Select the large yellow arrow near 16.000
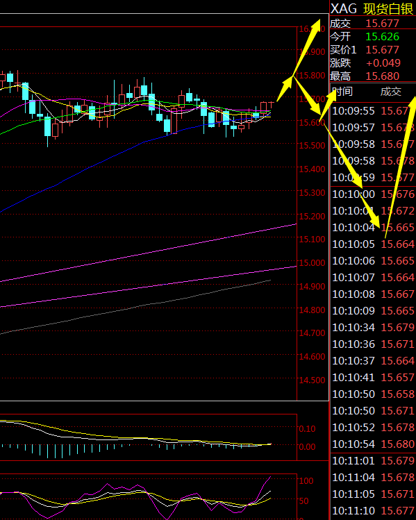416x520 pixels. pyautogui.click(x=306, y=48)
